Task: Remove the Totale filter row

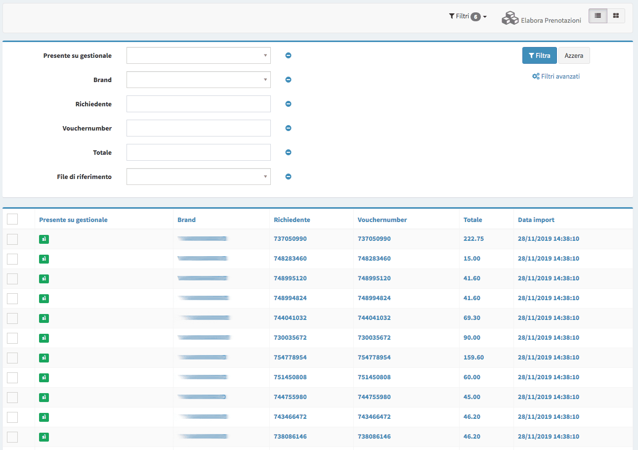Action: [x=288, y=152]
